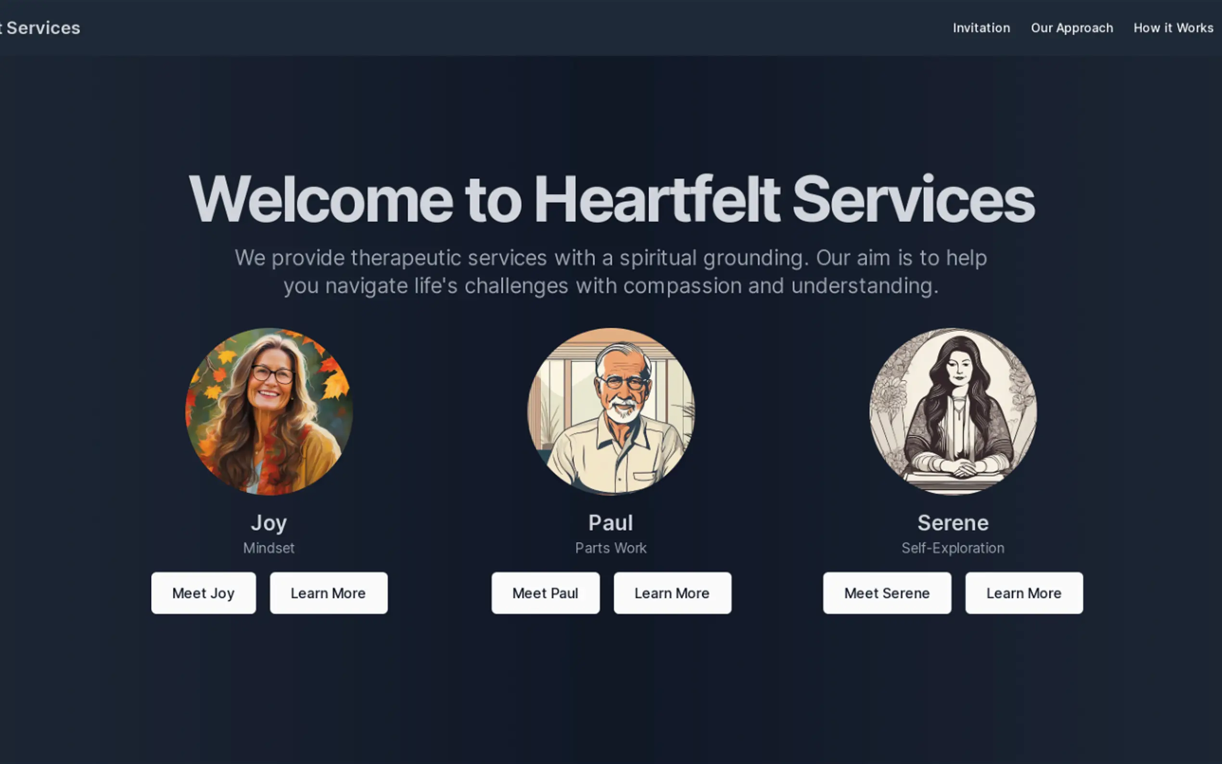Click Learn More under Joy
1222x764 pixels.
pos(329,593)
